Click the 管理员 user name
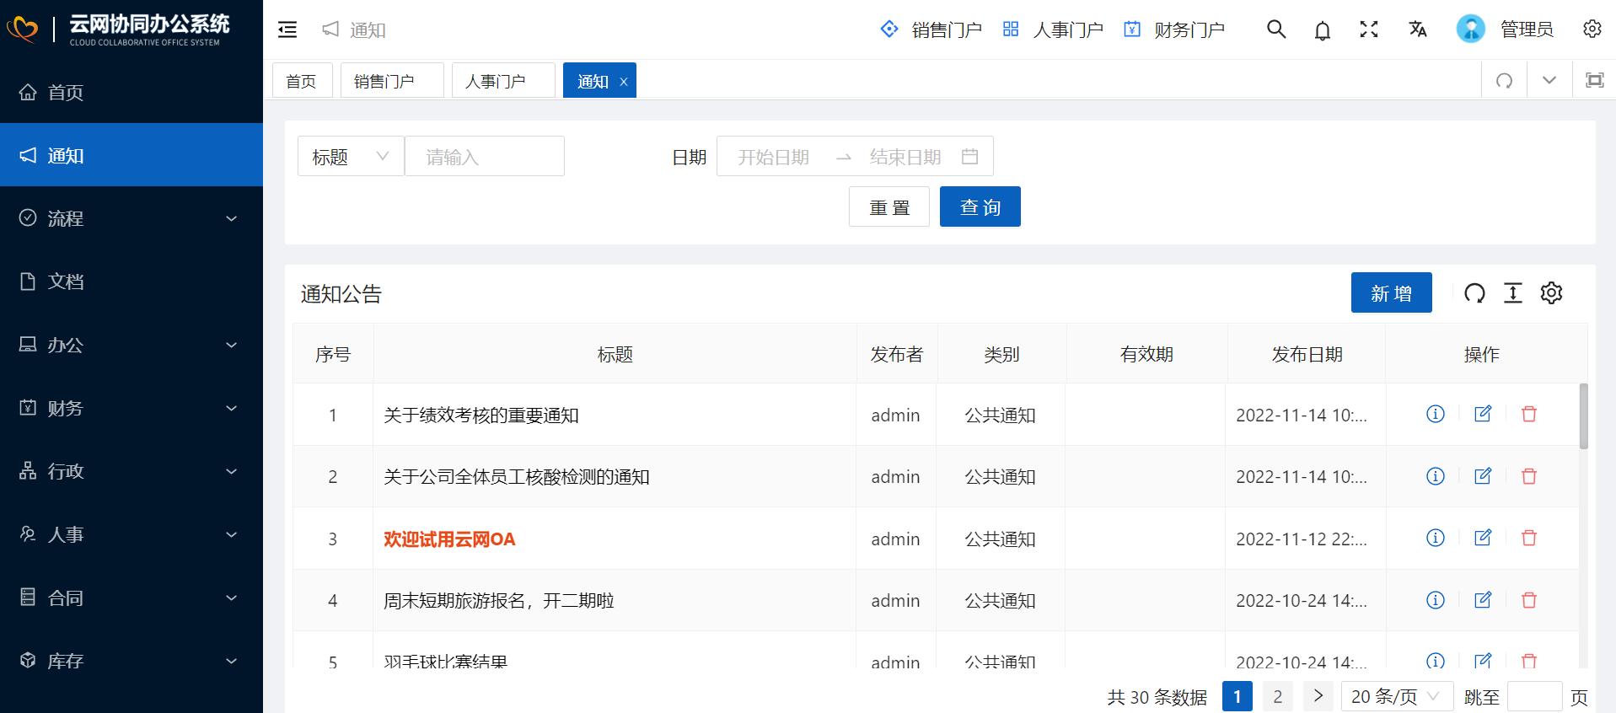1616x713 pixels. (1527, 29)
